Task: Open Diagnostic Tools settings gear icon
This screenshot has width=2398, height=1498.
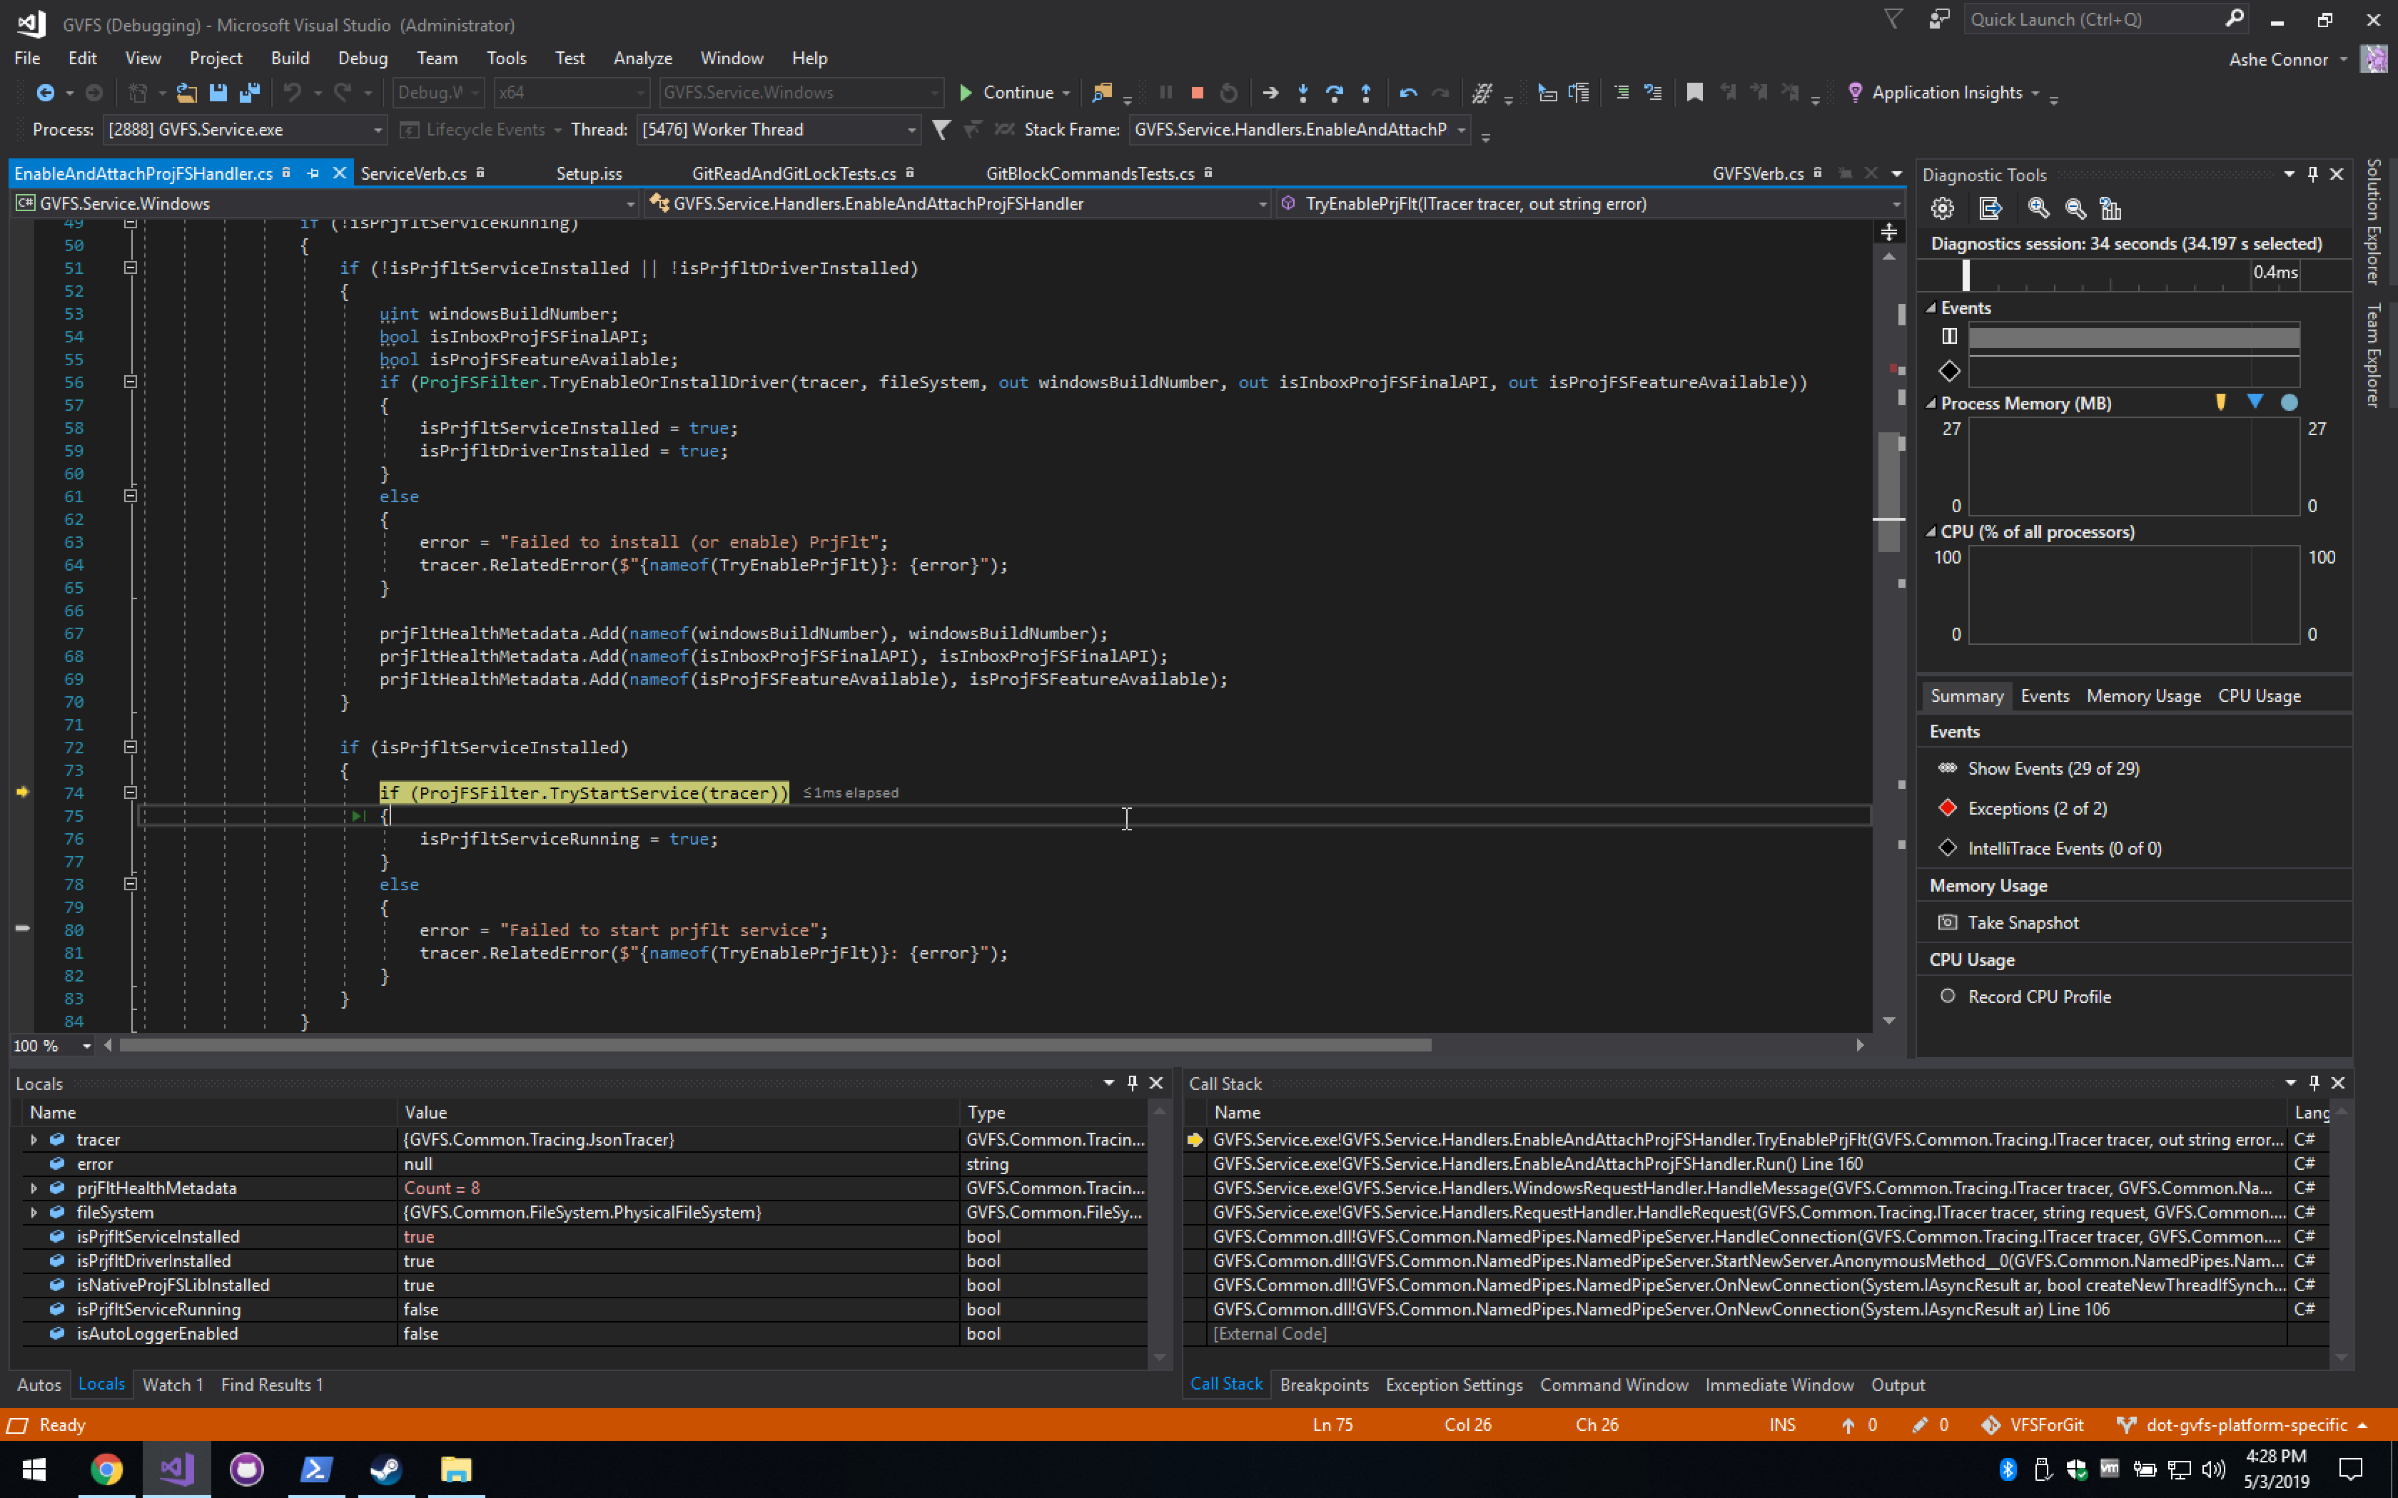Action: point(1942,208)
